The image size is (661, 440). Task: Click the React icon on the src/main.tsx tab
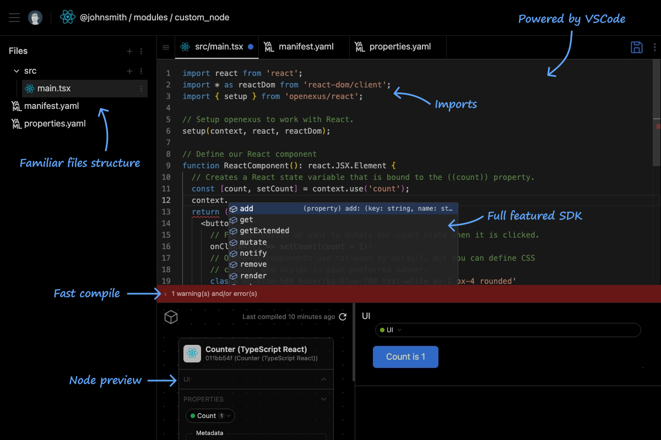(x=185, y=47)
